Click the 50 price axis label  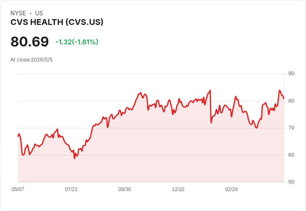pos(291,182)
